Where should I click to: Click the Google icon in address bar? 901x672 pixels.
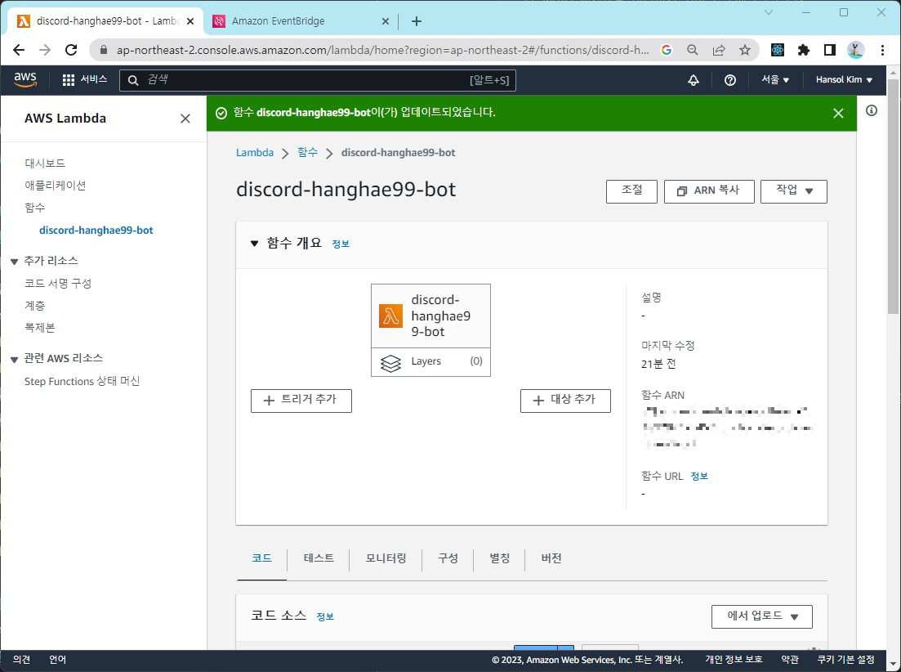point(667,50)
